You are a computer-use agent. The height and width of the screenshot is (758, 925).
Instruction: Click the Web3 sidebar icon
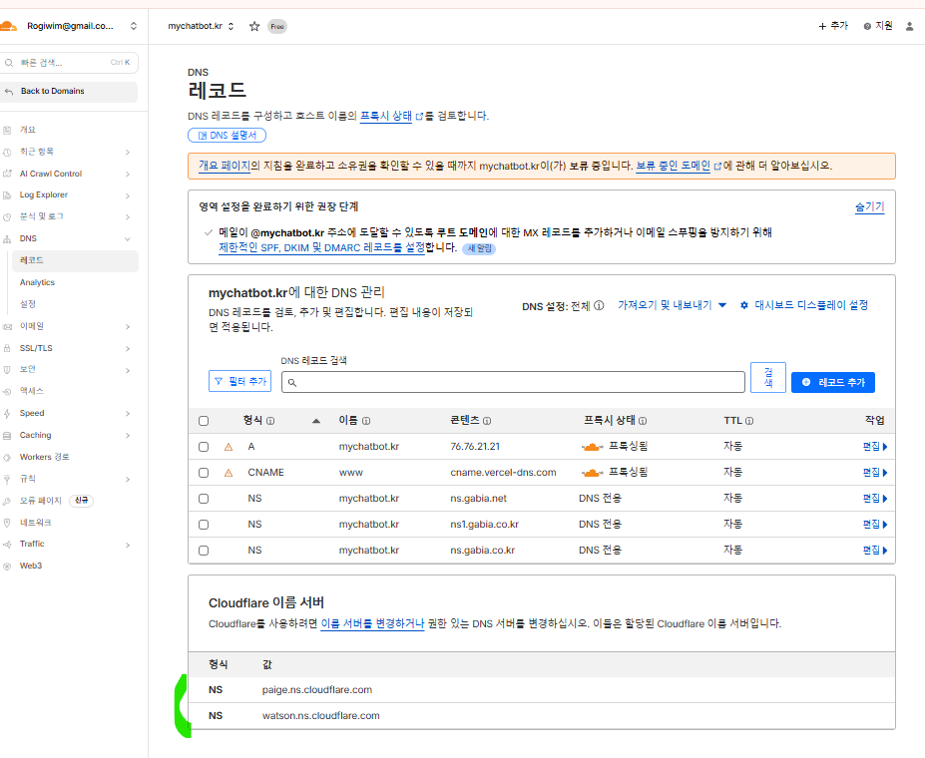7,567
